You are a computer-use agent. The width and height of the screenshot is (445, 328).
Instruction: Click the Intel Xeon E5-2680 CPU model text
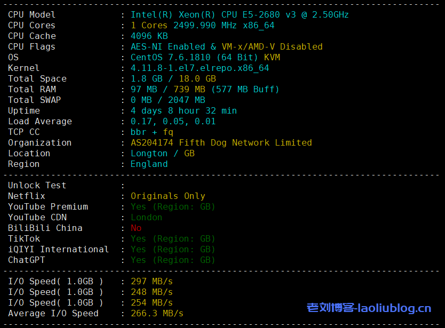click(x=240, y=15)
